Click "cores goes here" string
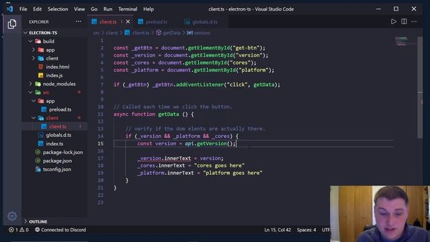 pyautogui.click(x=219, y=166)
